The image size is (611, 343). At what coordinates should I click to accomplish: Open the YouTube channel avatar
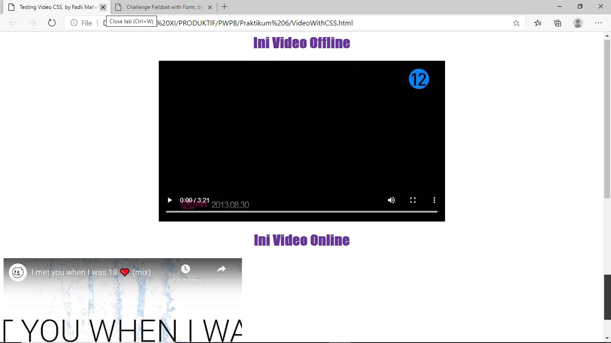pos(17,272)
